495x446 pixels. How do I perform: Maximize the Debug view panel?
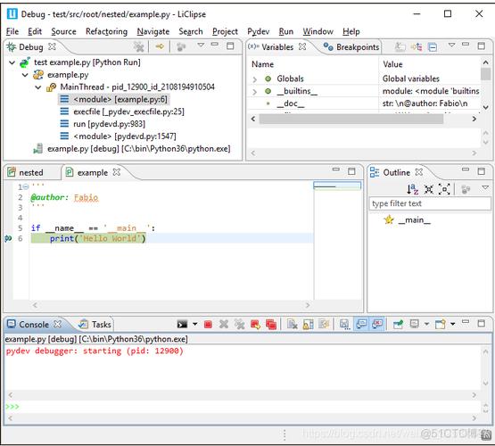(x=230, y=45)
